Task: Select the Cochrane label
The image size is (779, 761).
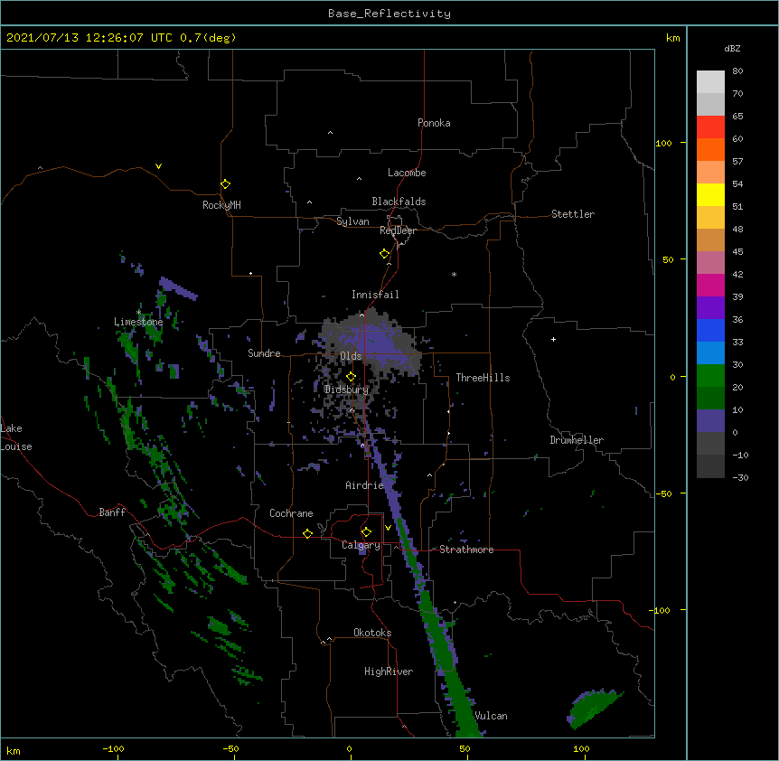Action: pos(291,513)
